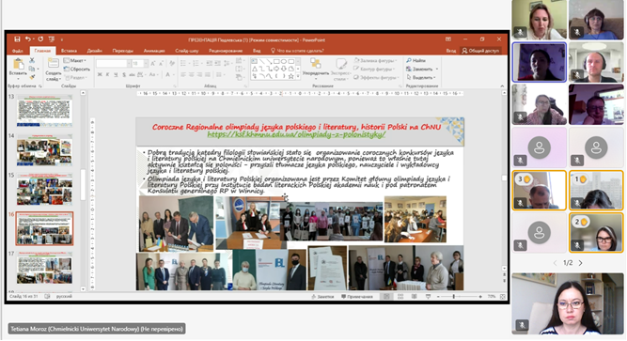
Task: Open the font size dropdown
Action: pos(146,64)
